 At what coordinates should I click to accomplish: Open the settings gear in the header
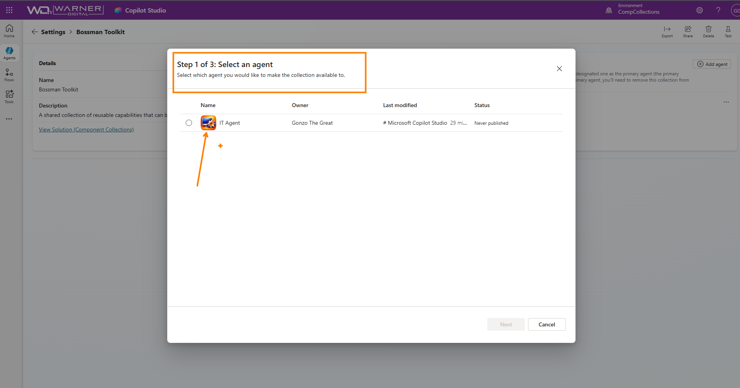tap(700, 10)
